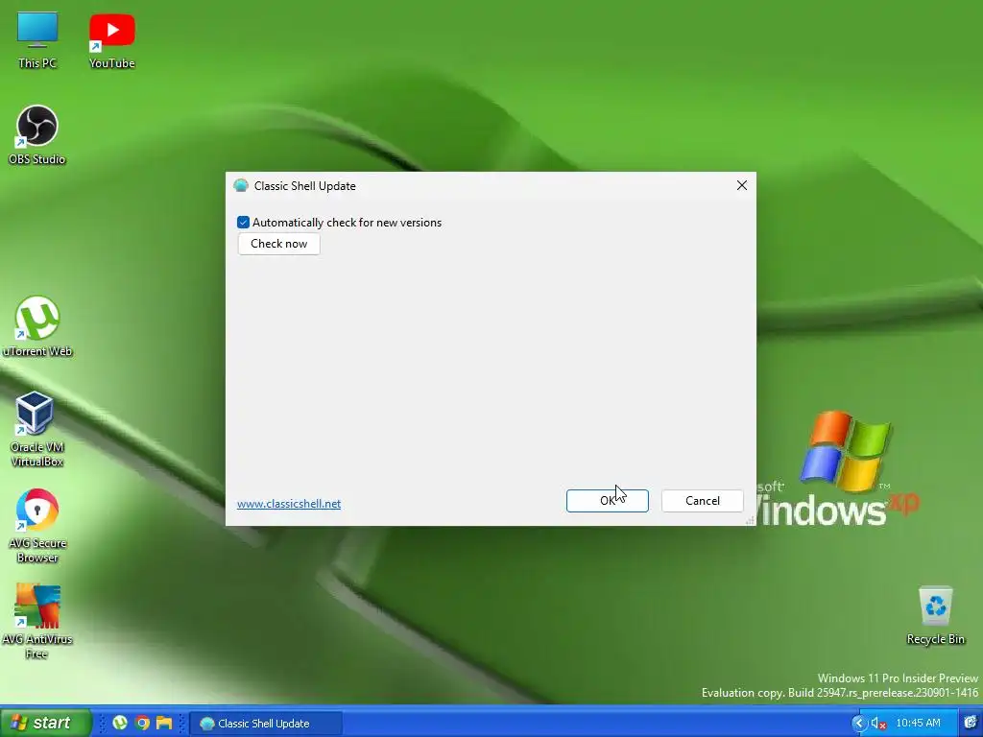
Task: Open the start menu
Action: click(46, 723)
